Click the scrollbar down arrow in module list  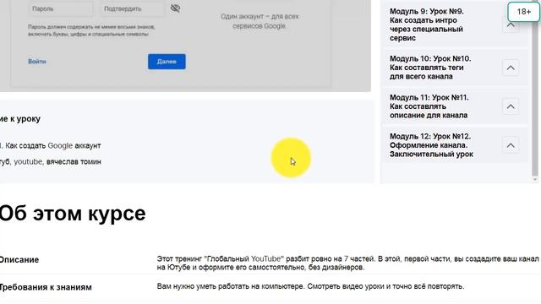(x=535, y=179)
